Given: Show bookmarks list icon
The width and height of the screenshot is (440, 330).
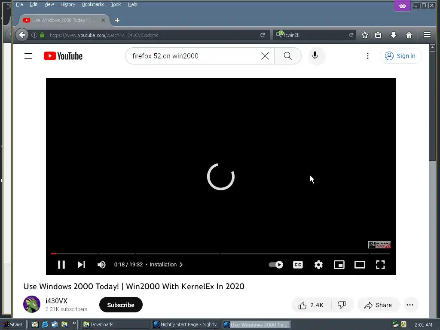Looking at the screenshot, I should coord(378,35).
